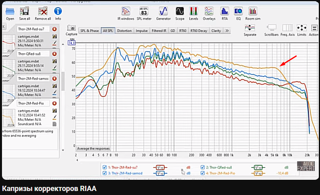Switch to the Clarity tab
320x195 pixels.
(216, 30)
